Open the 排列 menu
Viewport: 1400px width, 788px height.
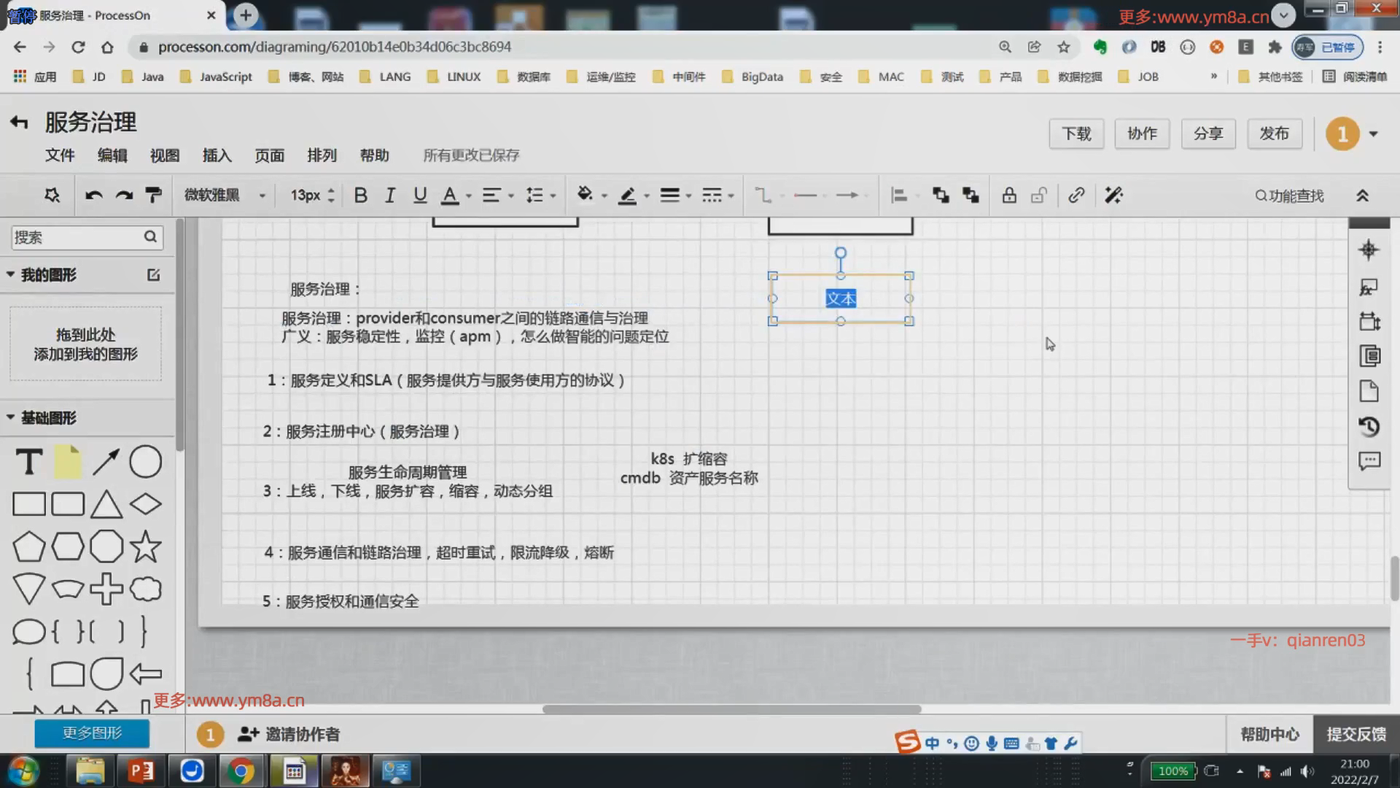coord(322,155)
